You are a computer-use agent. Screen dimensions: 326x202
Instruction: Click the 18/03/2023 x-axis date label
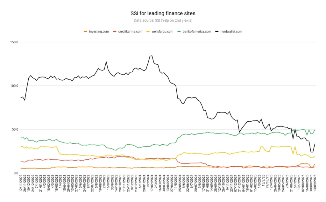click(x=57, y=183)
